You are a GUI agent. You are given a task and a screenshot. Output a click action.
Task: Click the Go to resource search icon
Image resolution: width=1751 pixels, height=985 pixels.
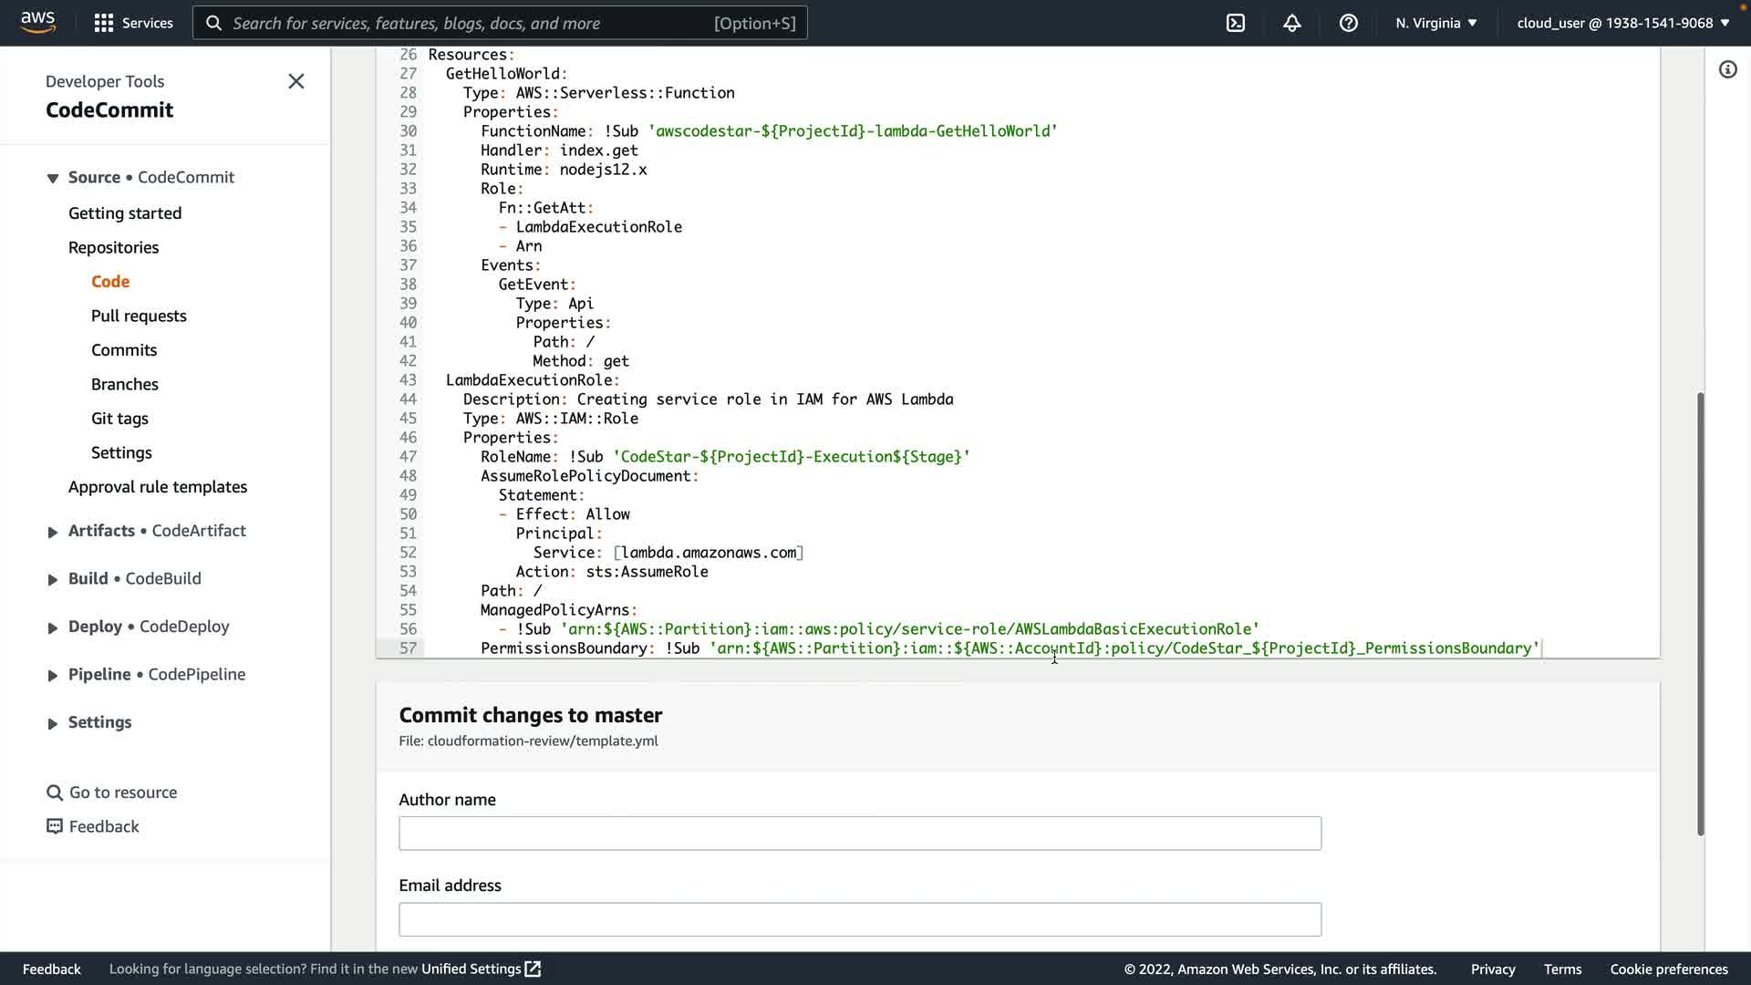click(x=55, y=793)
